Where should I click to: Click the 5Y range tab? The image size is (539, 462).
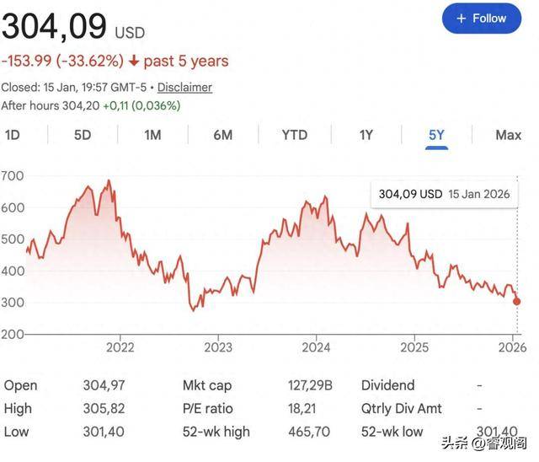pos(435,135)
